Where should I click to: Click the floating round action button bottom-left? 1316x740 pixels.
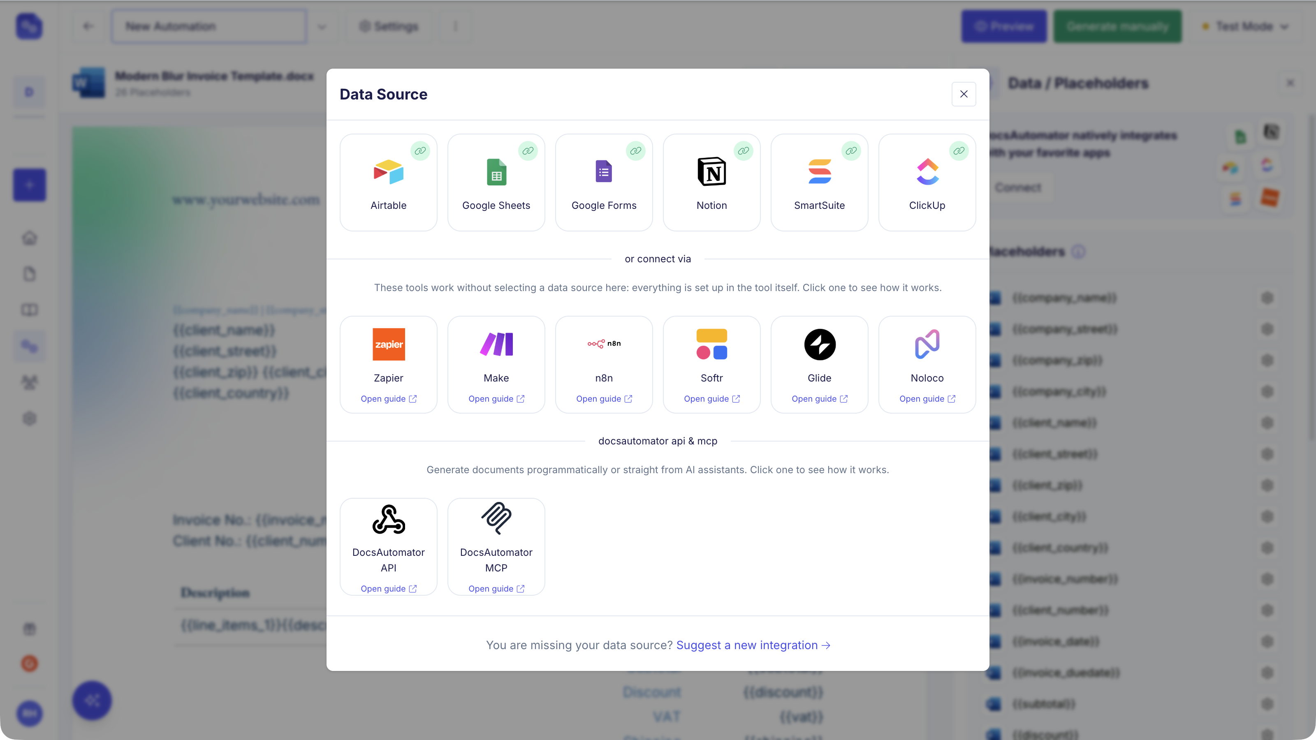pyautogui.click(x=92, y=700)
